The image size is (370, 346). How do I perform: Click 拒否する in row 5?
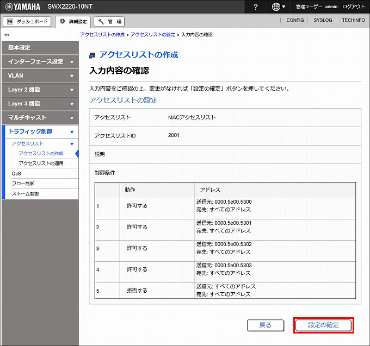click(x=137, y=291)
